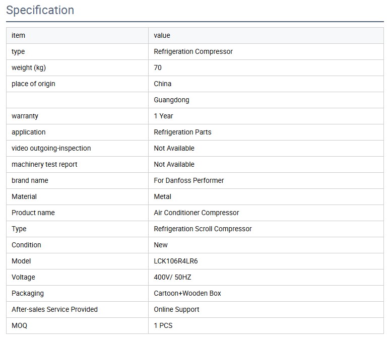Select the 'Online Support' after-sales value
The width and height of the screenshot is (390, 338).
click(x=176, y=309)
